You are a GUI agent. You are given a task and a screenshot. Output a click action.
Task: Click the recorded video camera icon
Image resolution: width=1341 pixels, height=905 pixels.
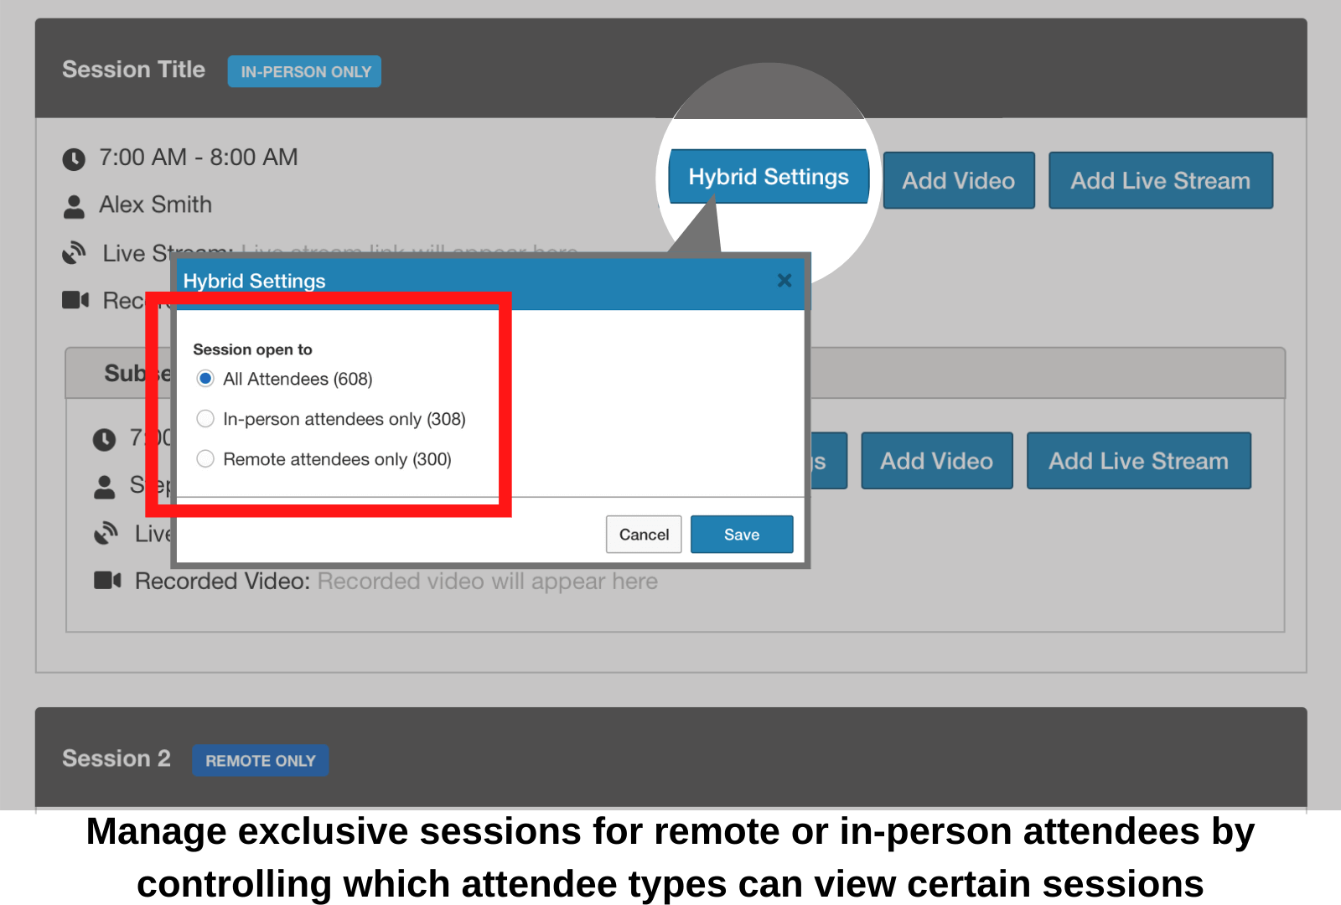[76, 300]
